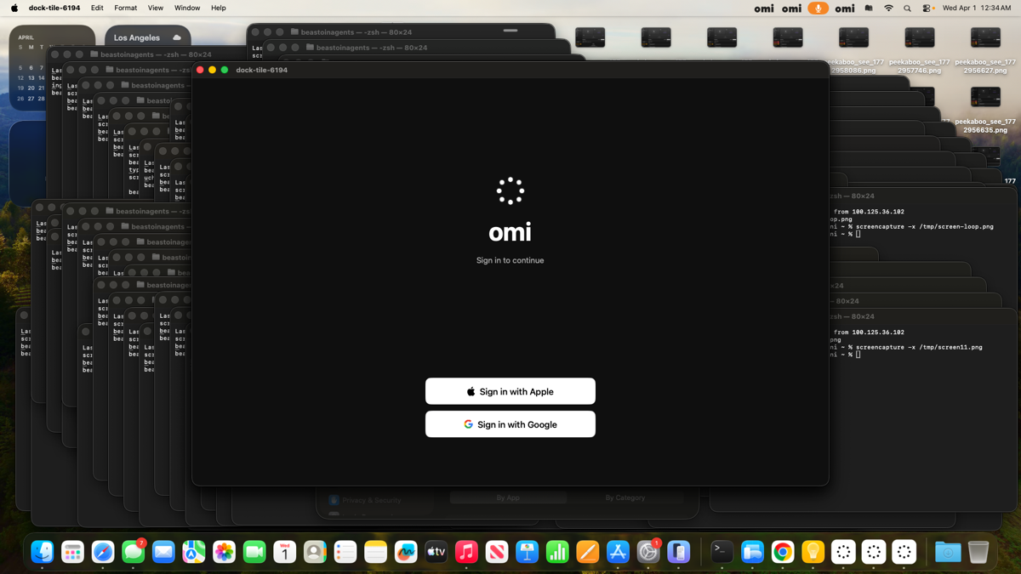
Task: Open the Edit menu
Action: [x=97, y=8]
